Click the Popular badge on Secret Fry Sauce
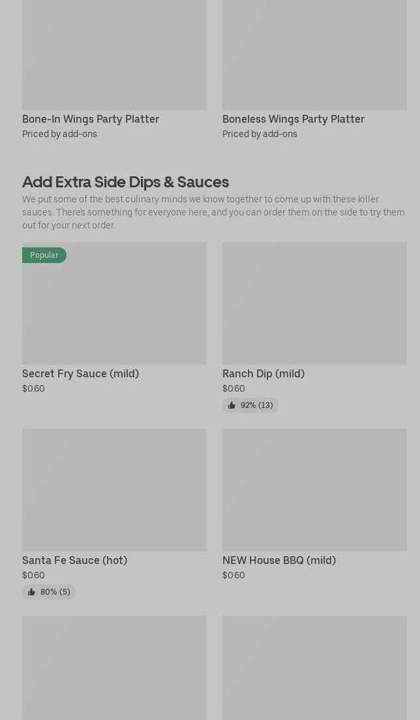Image resolution: width=420 pixels, height=720 pixels. point(44,255)
